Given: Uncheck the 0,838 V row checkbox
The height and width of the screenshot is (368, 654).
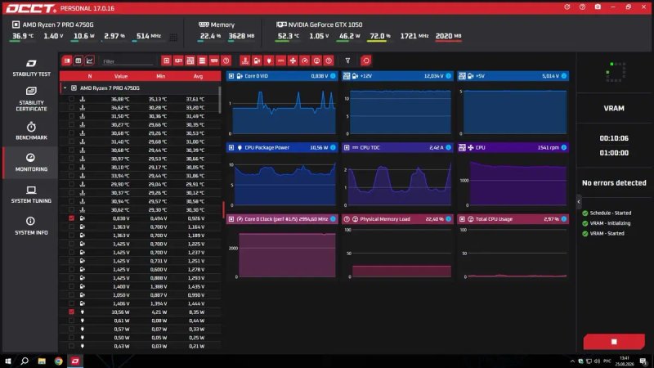Looking at the screenshot, I should (x=71, y=218).
